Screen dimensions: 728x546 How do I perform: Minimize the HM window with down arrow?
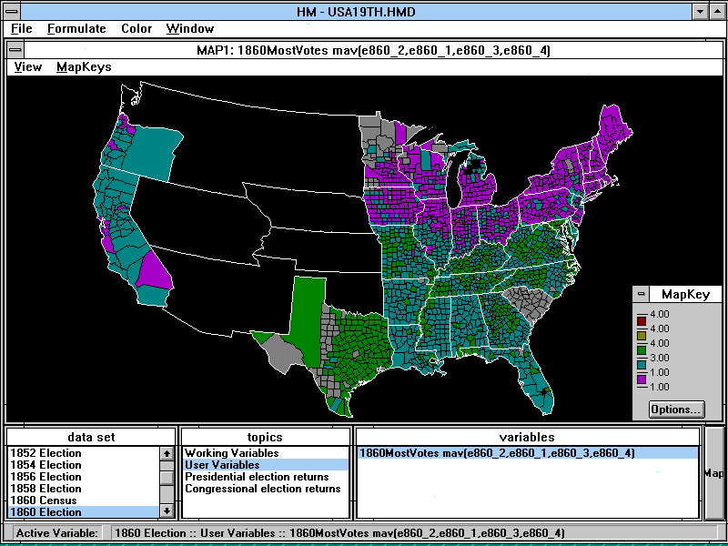699,11
